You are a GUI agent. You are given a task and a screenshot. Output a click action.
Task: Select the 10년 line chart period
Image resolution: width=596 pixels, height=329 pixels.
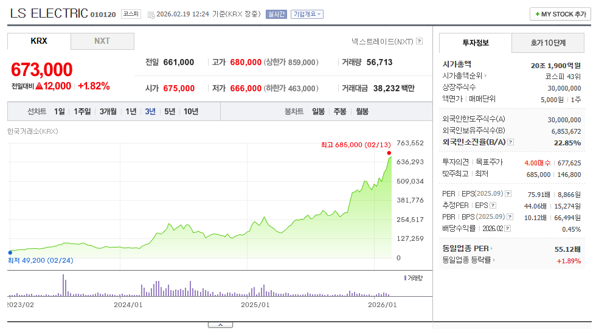[191, 112]
